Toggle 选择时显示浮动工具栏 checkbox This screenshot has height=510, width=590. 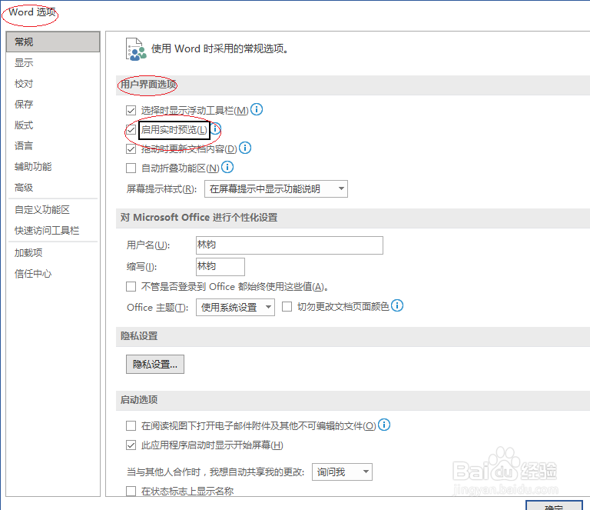click(x=131, y=111)
